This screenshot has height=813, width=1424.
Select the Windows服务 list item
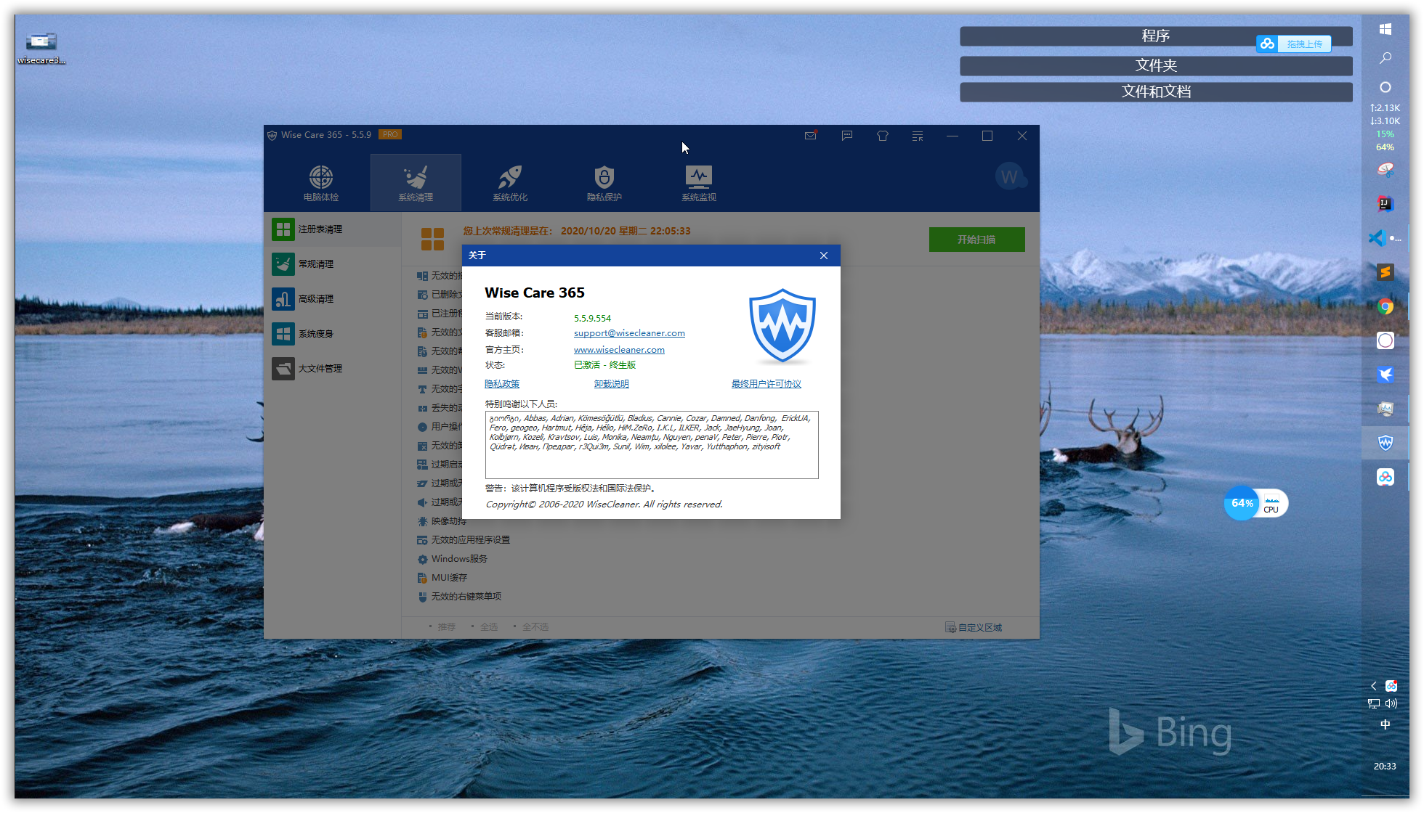pyautogui.click(x=452, y=559)
